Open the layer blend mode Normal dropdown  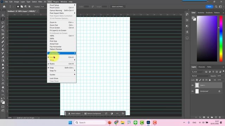click(x=200, y=76)
